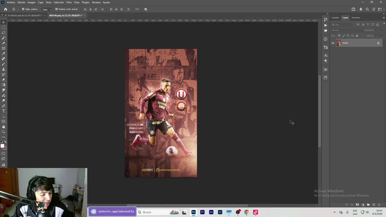This screenshot has width=386, height=217.
Task: Toggle the Selec. autom. checkbox
Action: tap(23, 9)
